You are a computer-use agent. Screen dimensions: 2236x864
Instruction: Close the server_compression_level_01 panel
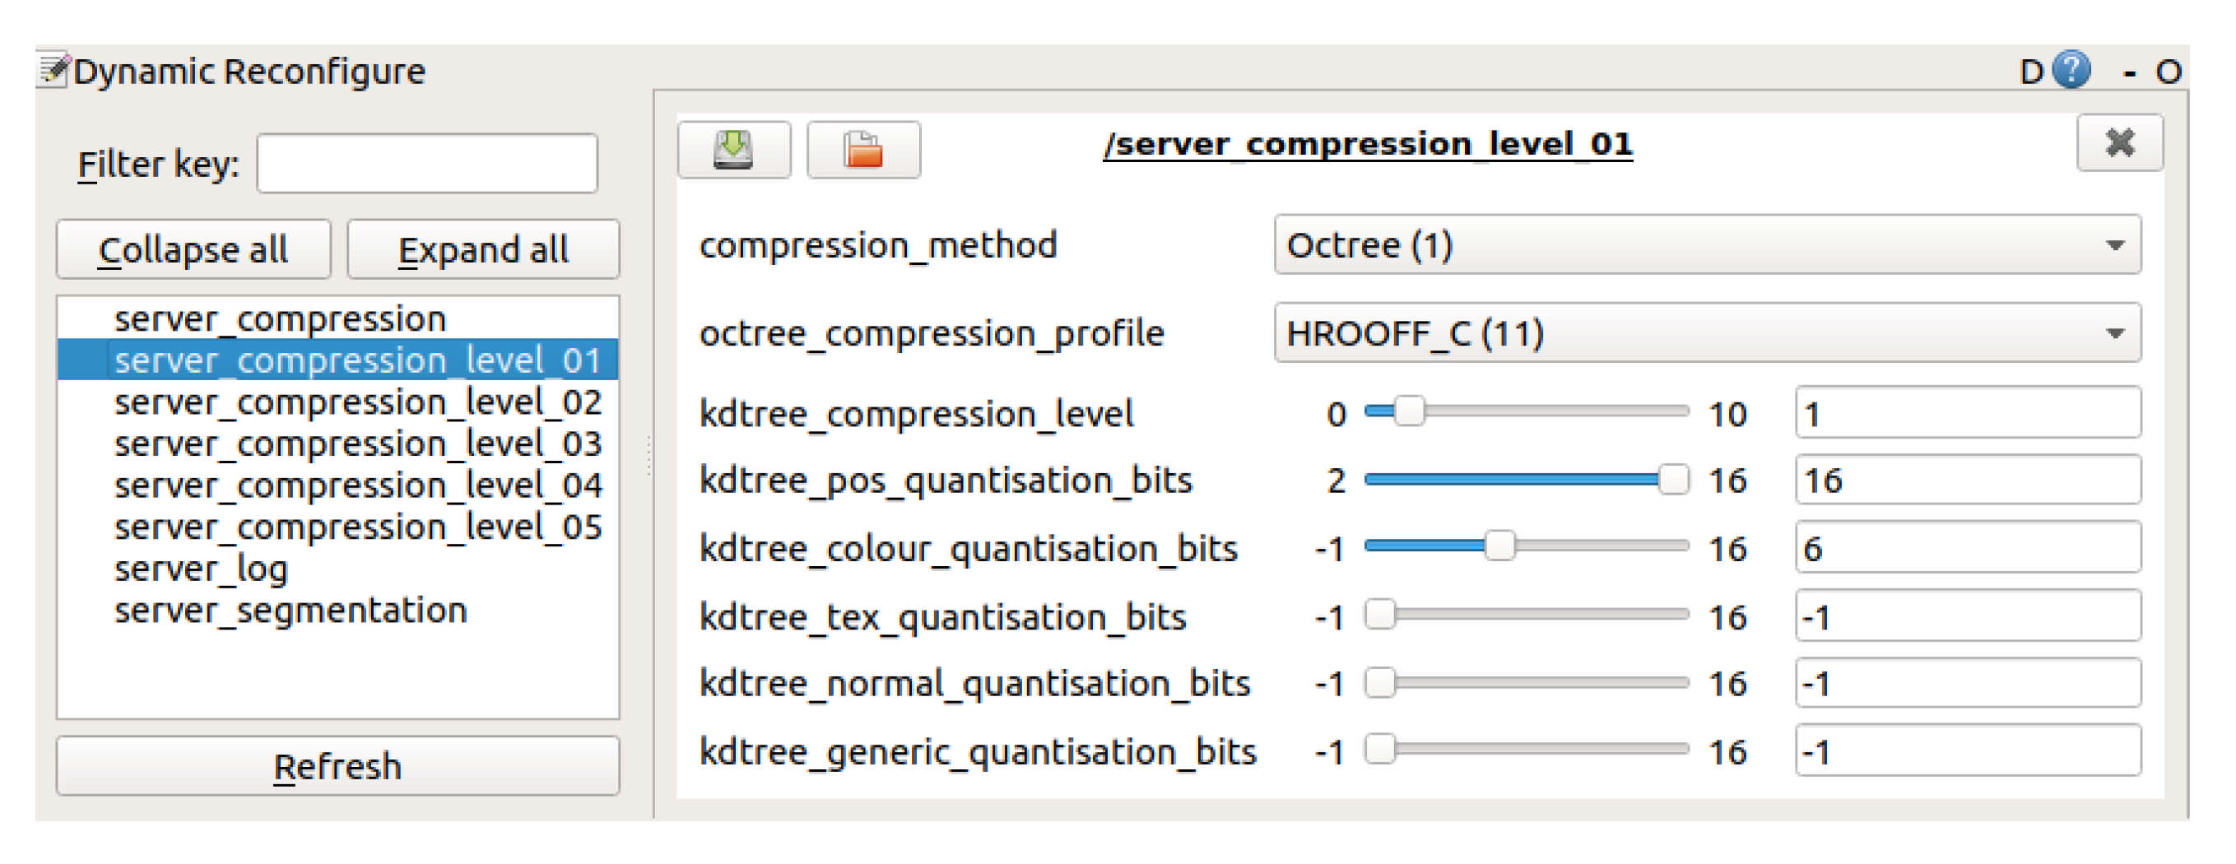(x=2119, y=143)
